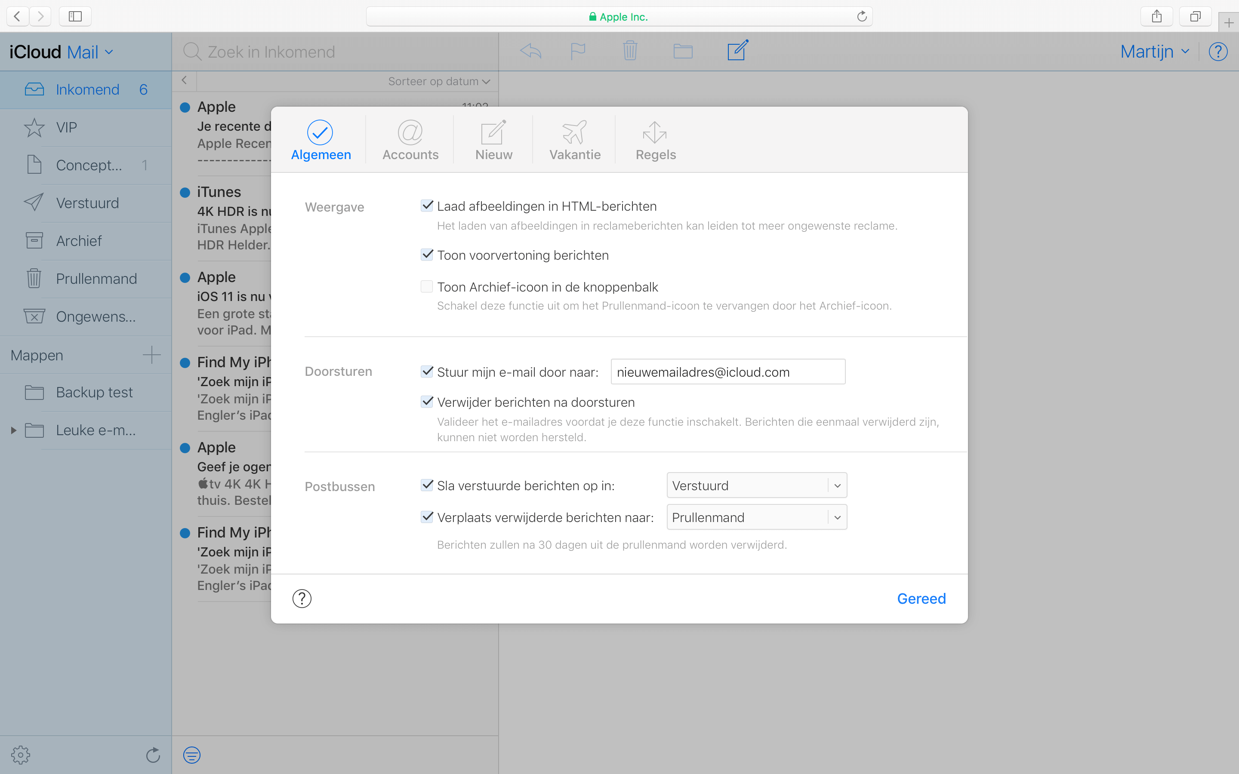
Task: Collapse the message list with the left chevron
Action: (184, 80)
